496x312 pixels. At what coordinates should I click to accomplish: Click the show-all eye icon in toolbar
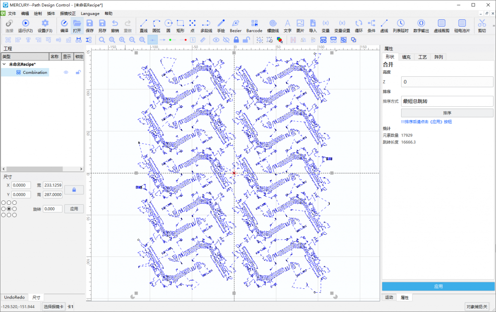216,40
